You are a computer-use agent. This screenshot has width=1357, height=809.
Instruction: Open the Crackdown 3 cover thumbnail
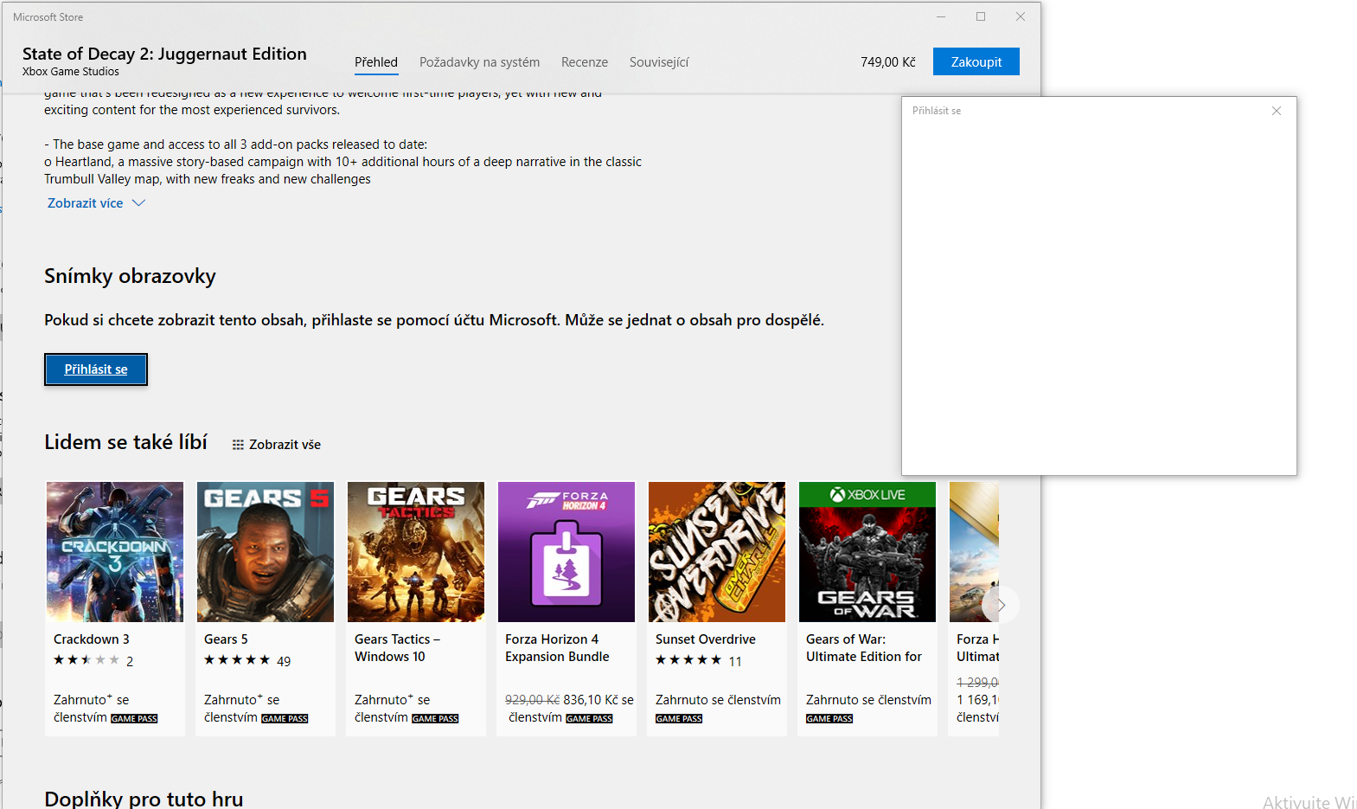coord(115,552)
